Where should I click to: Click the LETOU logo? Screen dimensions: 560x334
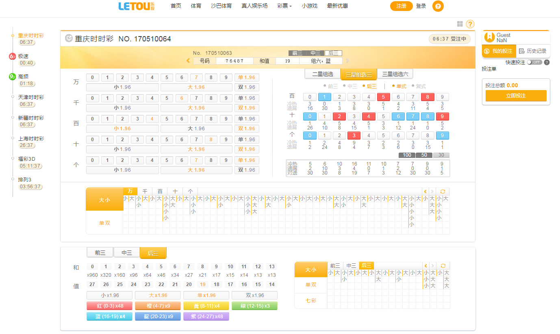point(137,6)
